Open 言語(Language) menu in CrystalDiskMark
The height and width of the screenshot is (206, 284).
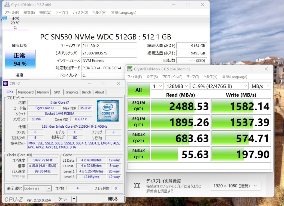pos(235,77)
